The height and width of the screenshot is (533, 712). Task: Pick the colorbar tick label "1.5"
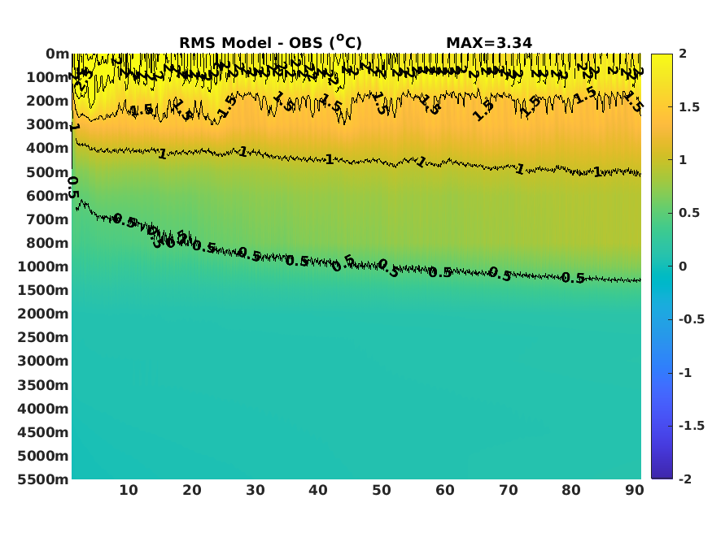pos(689,107)
